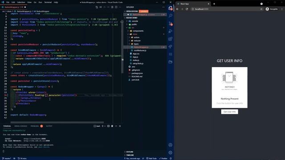Click the editor horizontal scrollbar

pyautogui.click(x=57, y=123)
